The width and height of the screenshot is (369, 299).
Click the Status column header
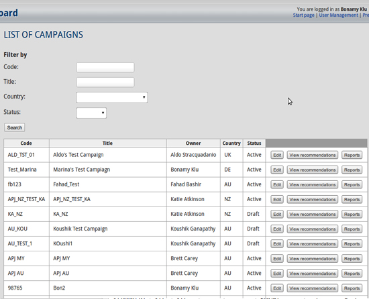(x=254, y=143)
